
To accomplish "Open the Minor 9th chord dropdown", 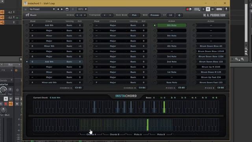I will [49, 46].
